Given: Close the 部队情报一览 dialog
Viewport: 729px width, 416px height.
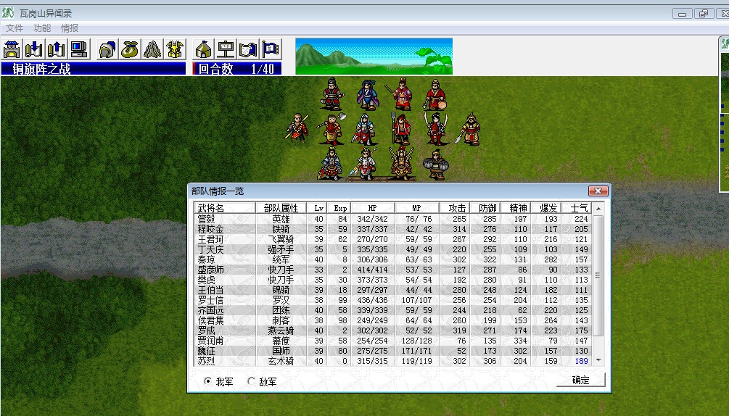Looking at the screenshot, I should pyautogui.click(x=598, y=191).
